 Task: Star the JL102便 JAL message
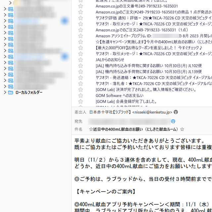(x=80, y=66)
